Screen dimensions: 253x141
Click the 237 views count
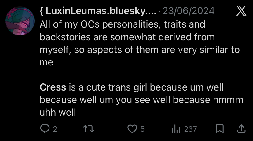pos(190,129)
